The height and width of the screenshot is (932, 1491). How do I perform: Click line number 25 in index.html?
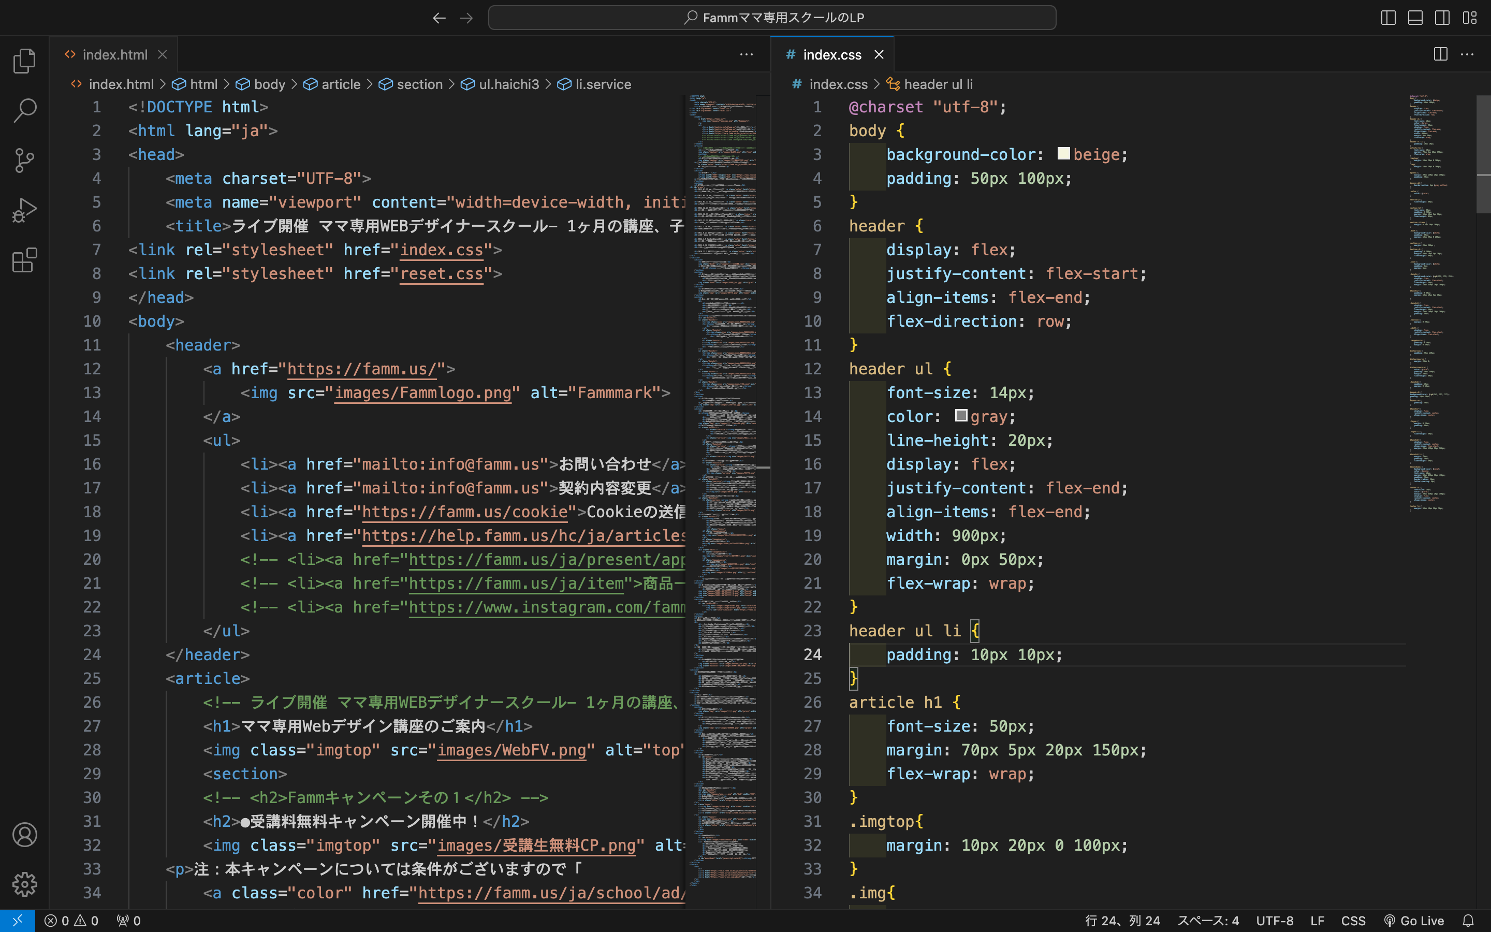(92, 679)
